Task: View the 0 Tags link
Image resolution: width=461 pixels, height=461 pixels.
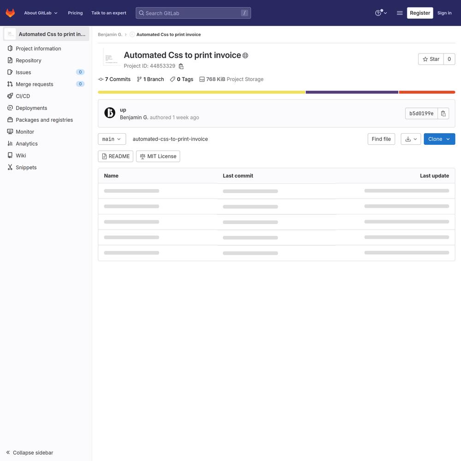Action: 182,79
